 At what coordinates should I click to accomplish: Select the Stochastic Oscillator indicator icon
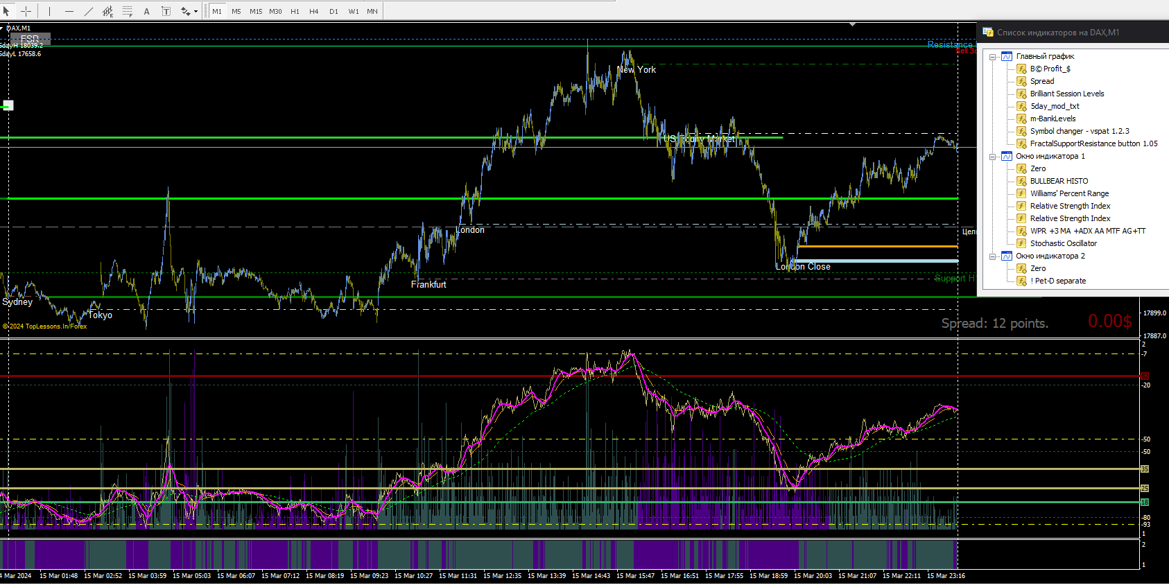coord(1021,243)
